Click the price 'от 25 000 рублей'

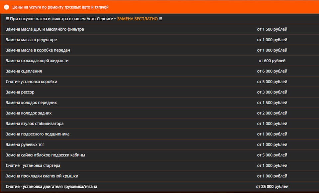(272, 186)
